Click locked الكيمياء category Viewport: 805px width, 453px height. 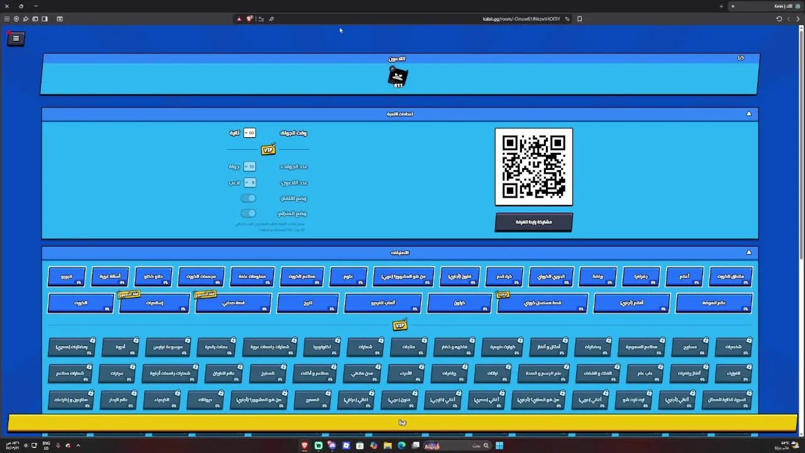(162, 400)
